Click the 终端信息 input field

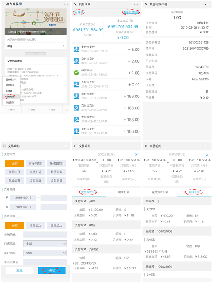45,234
